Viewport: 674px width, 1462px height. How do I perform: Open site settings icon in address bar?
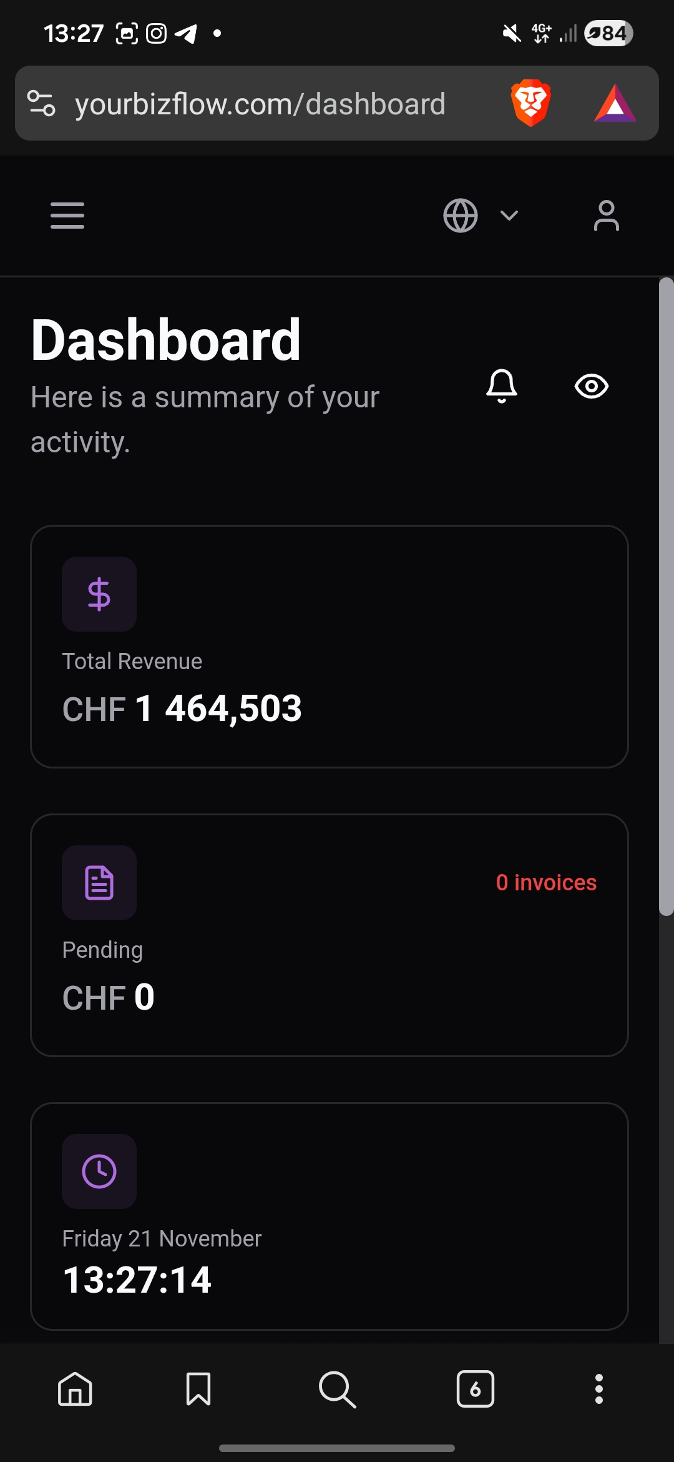(42, 103)
